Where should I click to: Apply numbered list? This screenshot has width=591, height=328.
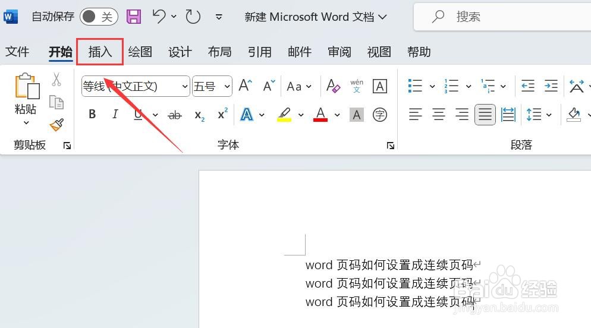(x=451, y=86)
